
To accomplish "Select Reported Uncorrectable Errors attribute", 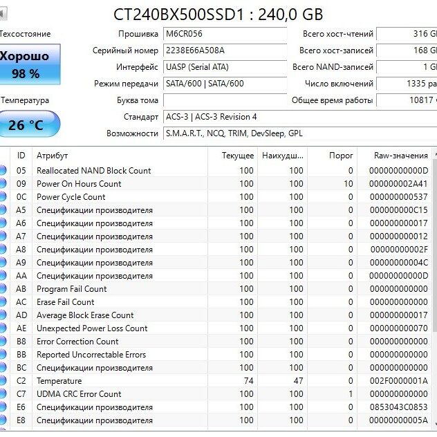I will [x=91, y=354].
